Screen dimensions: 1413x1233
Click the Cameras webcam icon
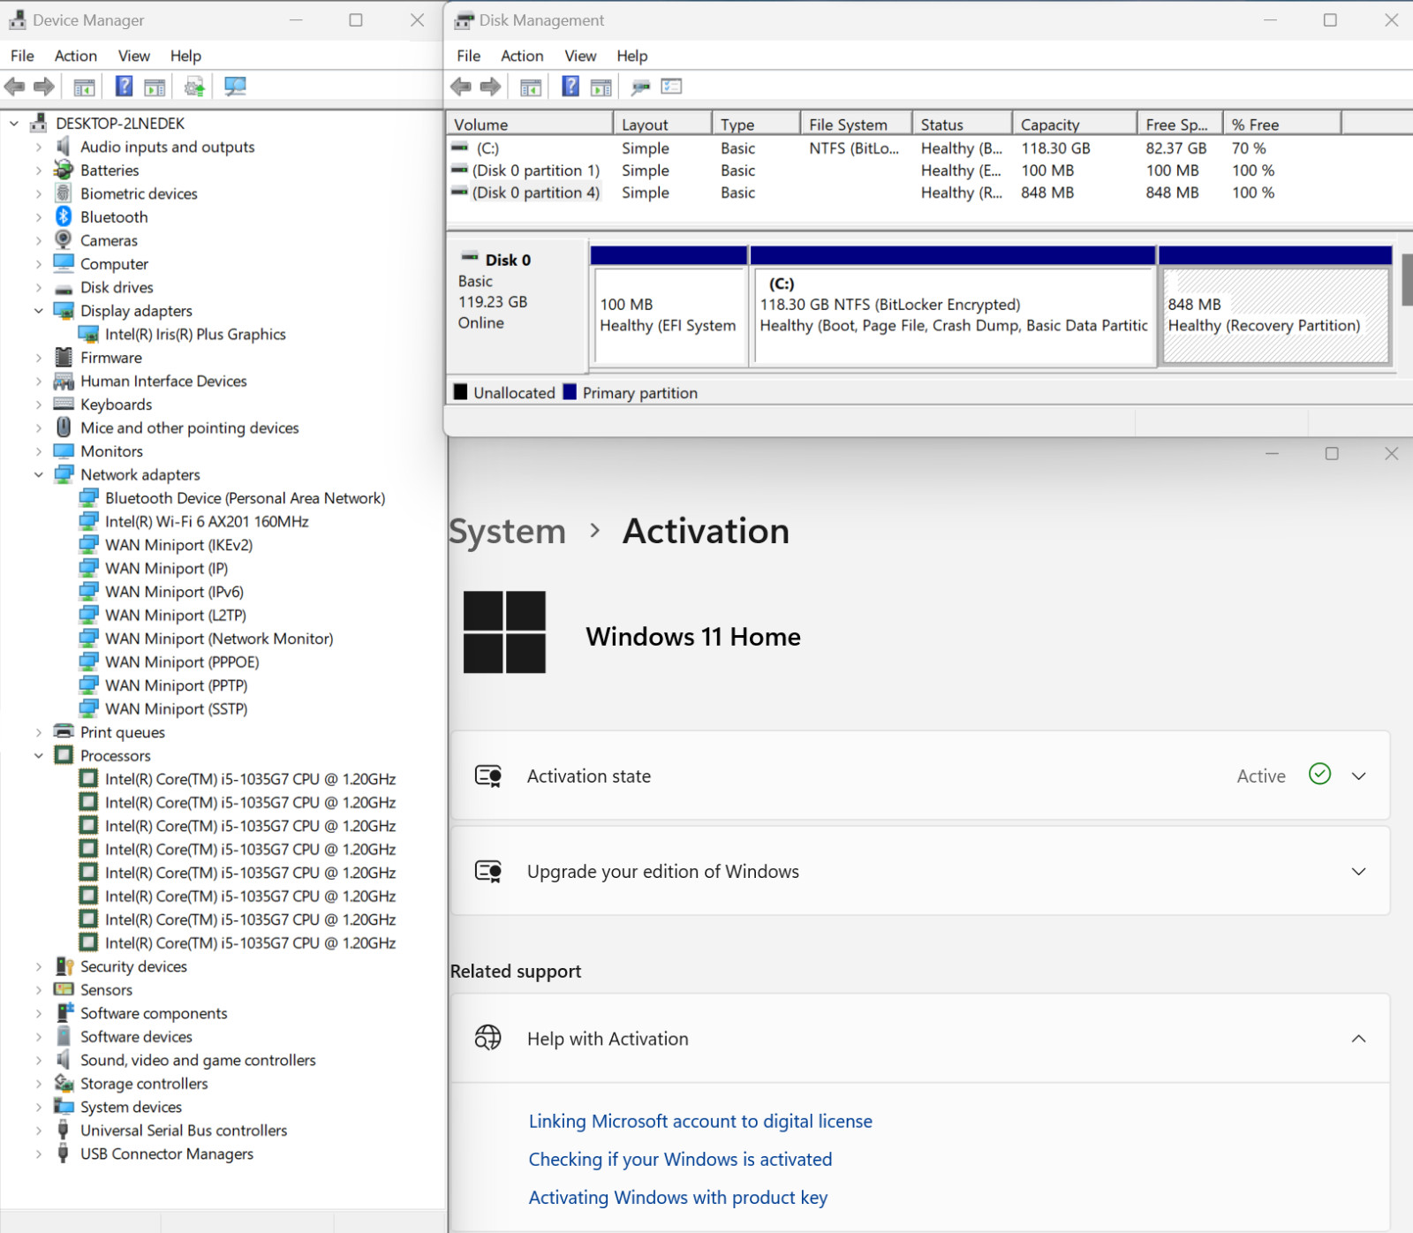(x=64, y=240)
